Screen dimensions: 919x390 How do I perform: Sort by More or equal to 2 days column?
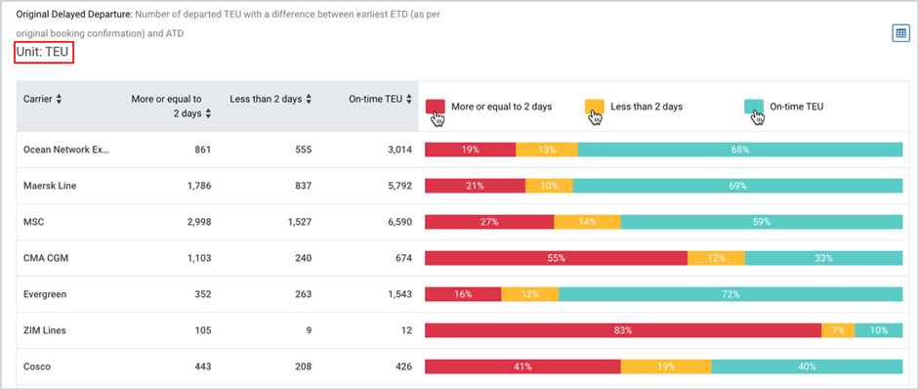tap(206, 113)
